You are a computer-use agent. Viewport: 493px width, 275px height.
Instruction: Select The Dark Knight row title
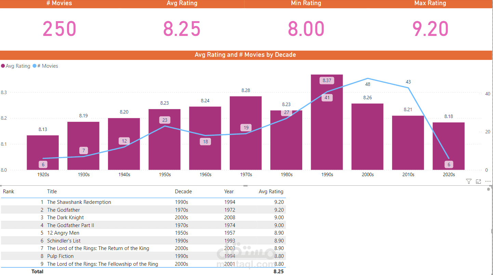[x=65, y=218]
